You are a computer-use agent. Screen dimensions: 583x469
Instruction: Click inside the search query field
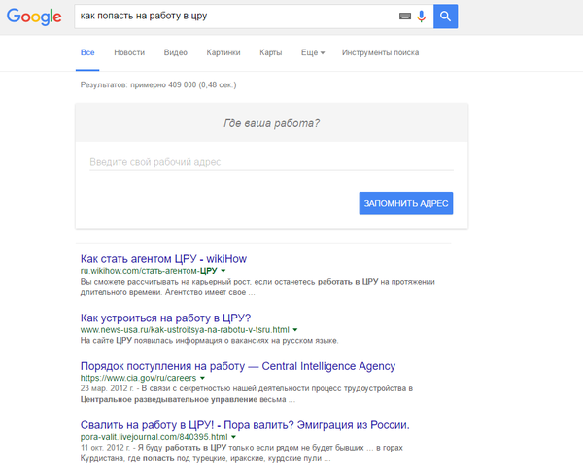point(233,17)
